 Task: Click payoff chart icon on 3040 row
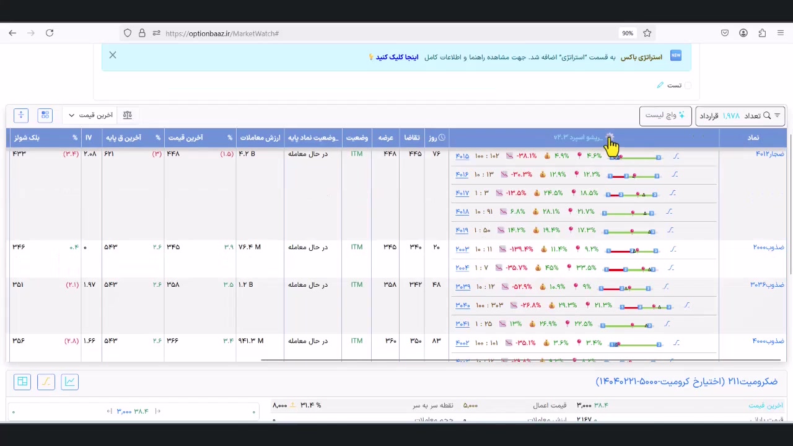[x=686, y=305]
